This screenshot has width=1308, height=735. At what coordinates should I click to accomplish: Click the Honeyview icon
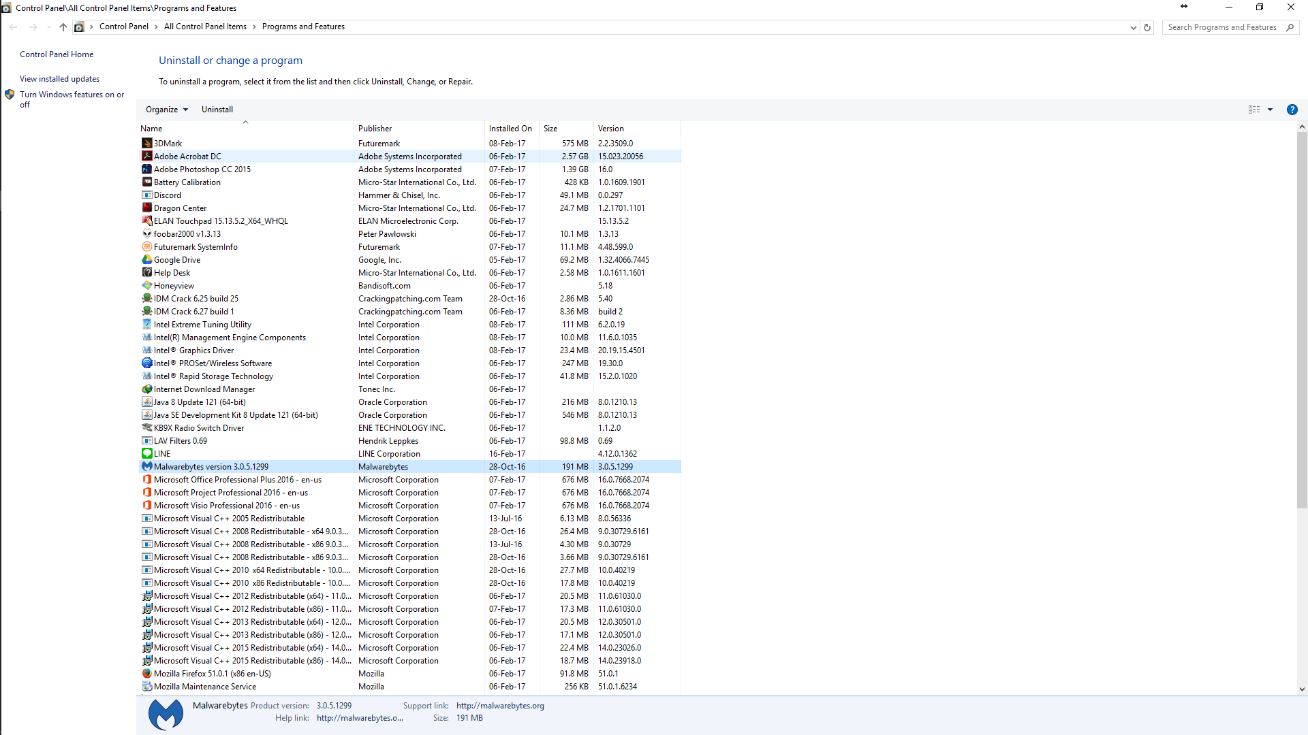tap(146, 286)
